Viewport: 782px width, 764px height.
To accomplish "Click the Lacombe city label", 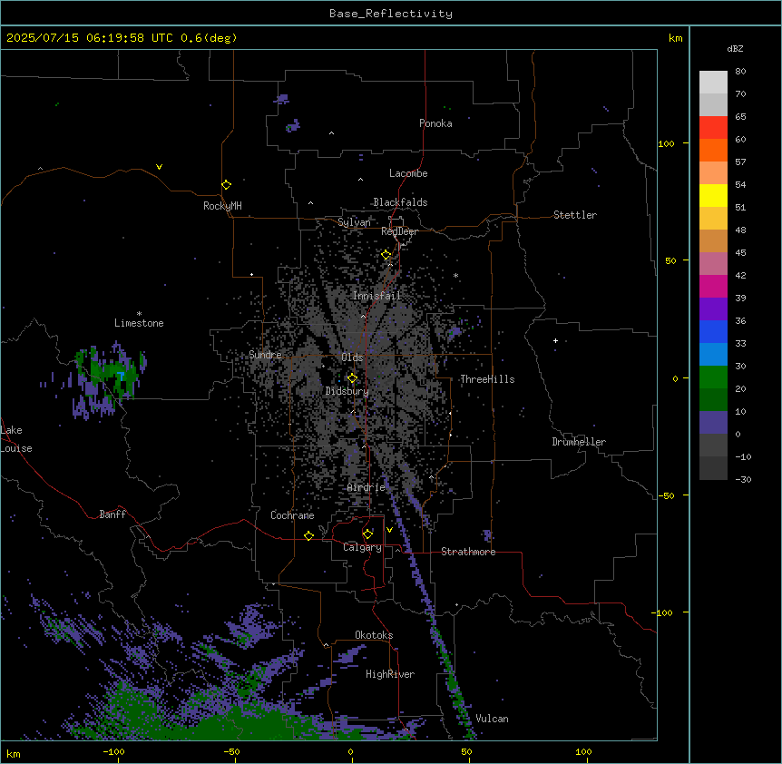I will 408,173.
